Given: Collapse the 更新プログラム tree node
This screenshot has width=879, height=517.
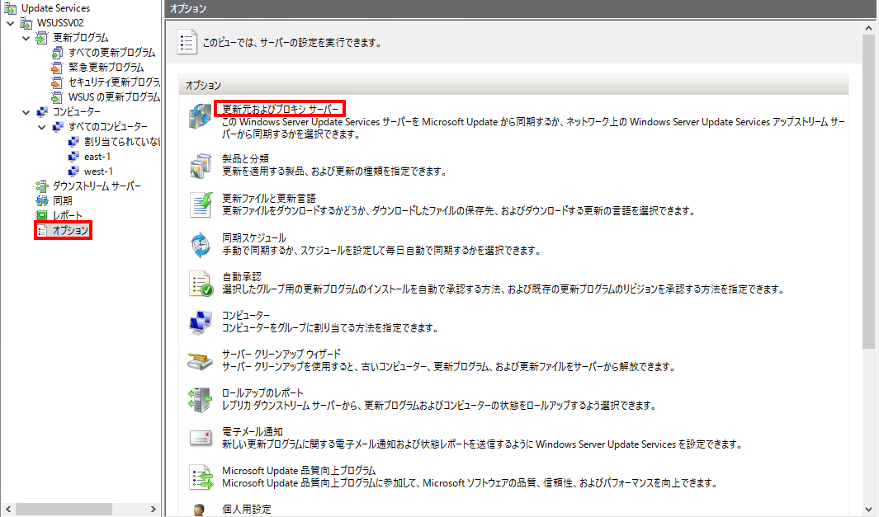Looking at the screenshot, I should tap(26, 38).
